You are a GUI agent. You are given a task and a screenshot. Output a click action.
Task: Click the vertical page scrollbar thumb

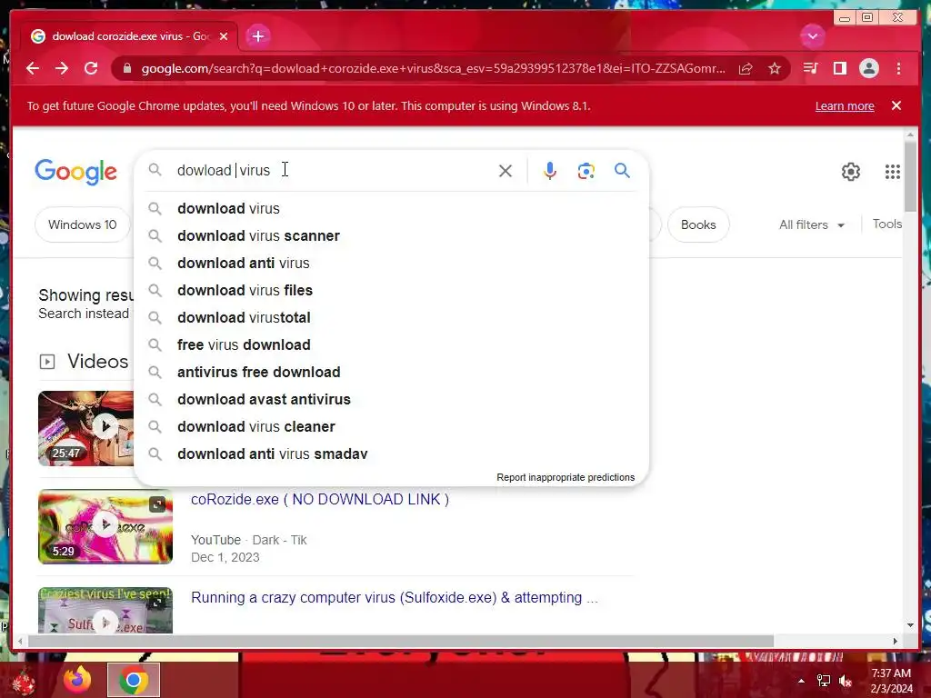pyautogui.click(x=910, y=175)
